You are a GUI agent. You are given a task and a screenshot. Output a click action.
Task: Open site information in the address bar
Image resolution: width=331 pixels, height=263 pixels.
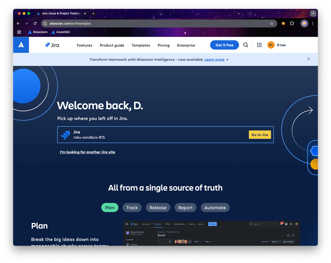click(45, 23)
